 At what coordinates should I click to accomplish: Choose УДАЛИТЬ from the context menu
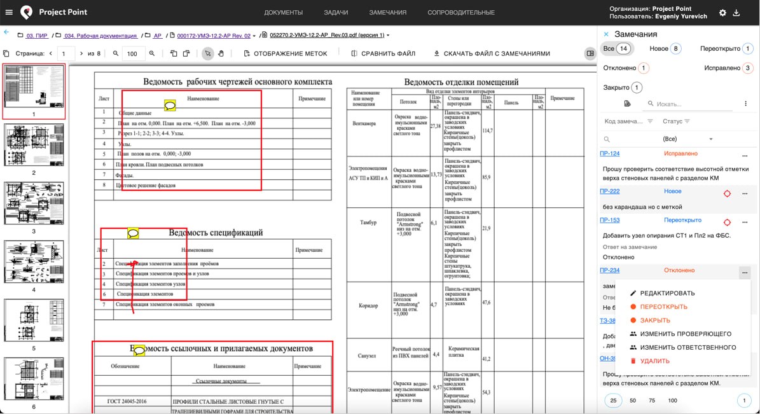[649, 361]
